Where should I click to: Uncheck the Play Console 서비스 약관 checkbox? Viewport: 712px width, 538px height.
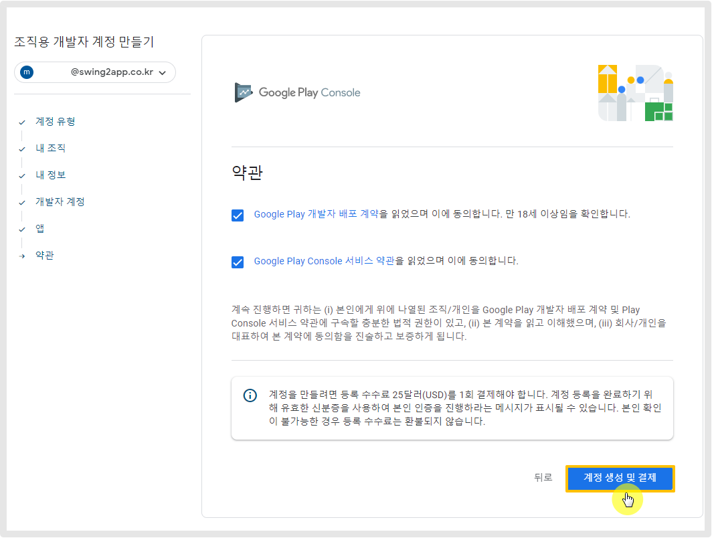(x=238, y=262)
